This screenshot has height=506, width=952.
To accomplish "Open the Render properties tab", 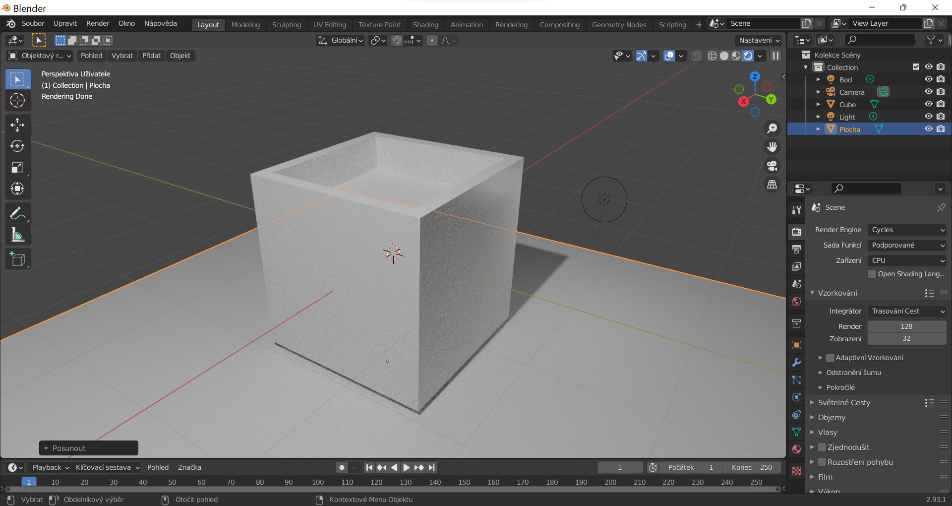I will [796, 231].
